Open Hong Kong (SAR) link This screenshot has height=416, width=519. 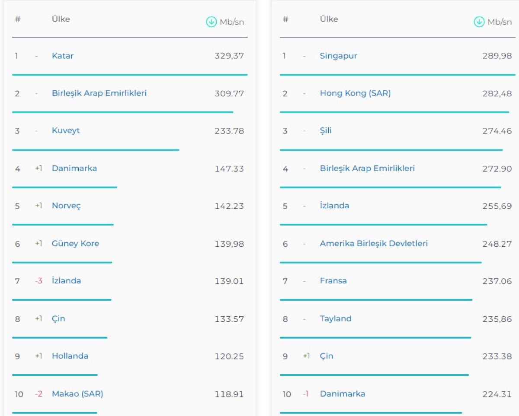click(355, 93)
